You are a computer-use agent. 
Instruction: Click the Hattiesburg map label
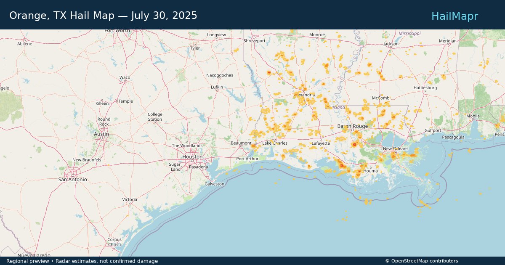(425, 87)
